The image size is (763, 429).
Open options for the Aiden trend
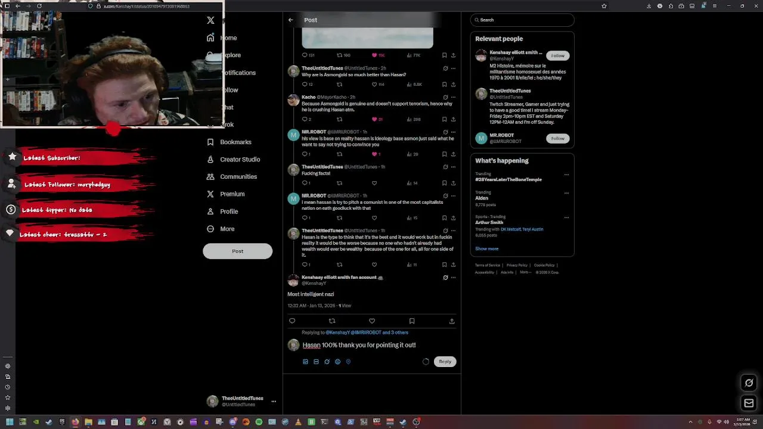[x=566, y=193]
